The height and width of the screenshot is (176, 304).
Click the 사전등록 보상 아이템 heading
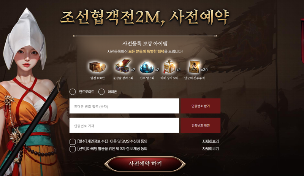145,43
